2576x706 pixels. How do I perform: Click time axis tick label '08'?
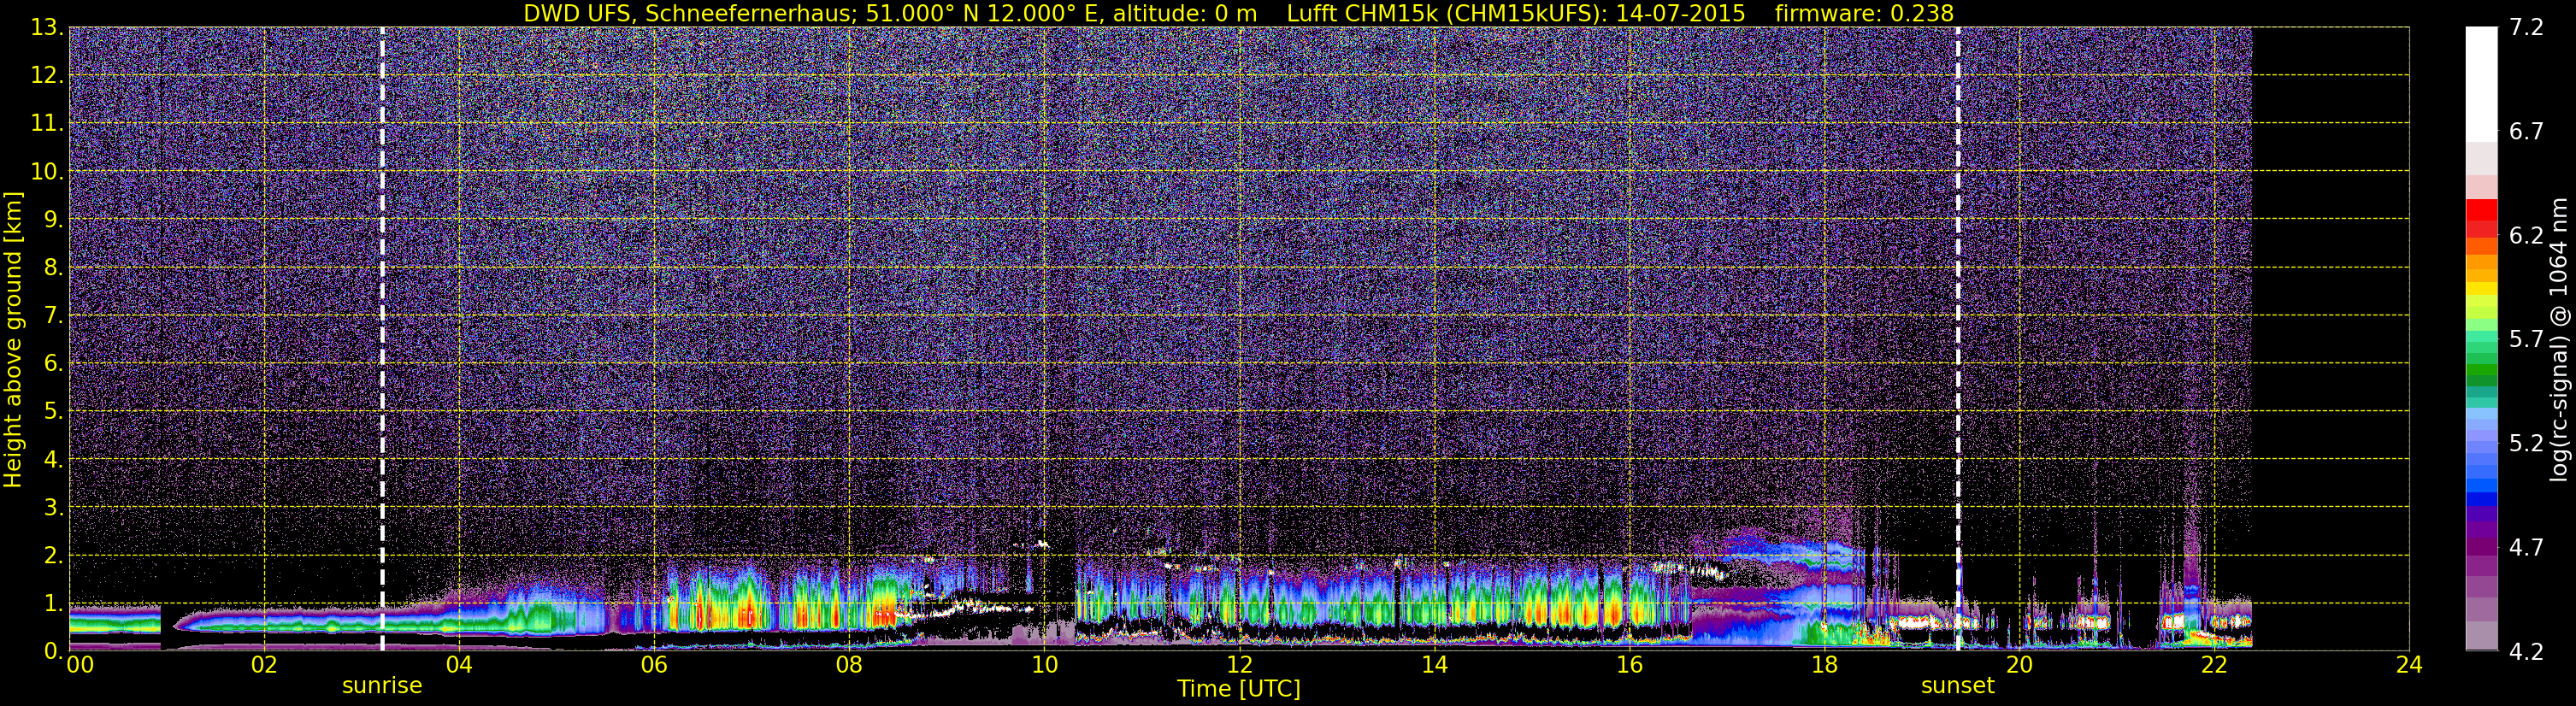(848, 664)
